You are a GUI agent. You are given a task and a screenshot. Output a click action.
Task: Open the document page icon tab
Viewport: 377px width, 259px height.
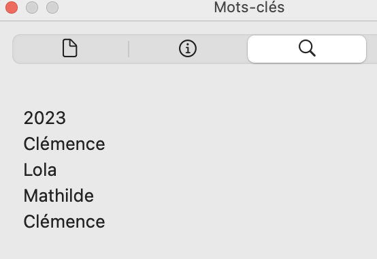69,48
